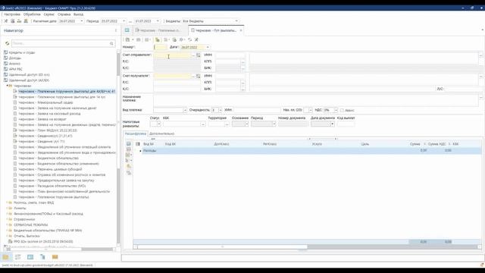This screenshot has width=485, height=273.
Task: Select the Расходы row in the grid
Action: (307, 151)
